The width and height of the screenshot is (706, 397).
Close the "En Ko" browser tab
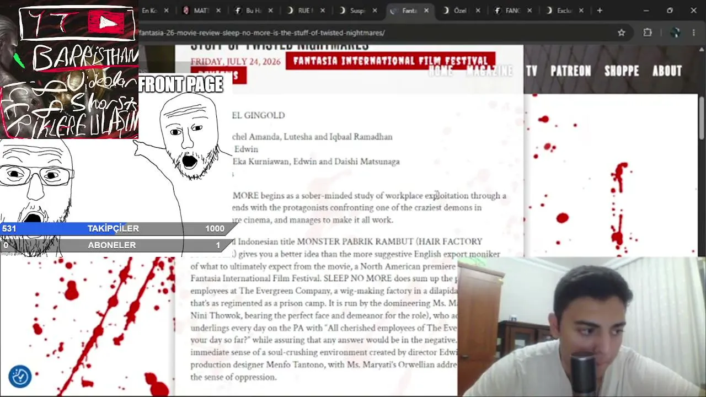[x=167, y=10]
